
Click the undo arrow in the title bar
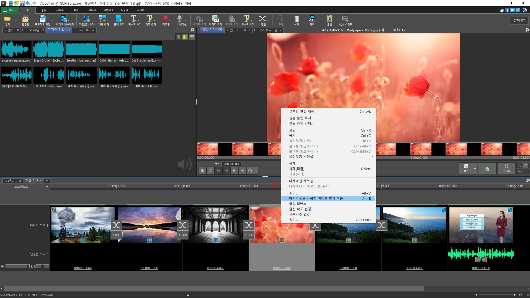28,3
